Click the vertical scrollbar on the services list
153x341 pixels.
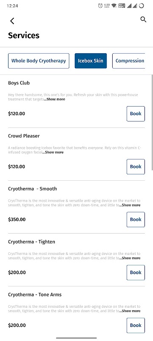tap(152, 122)
